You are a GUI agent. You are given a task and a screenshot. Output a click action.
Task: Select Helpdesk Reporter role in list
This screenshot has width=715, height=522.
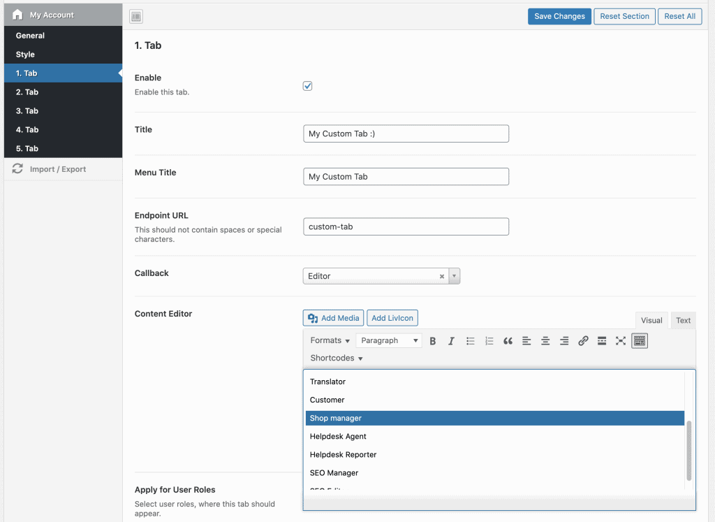[x=495, y=454]
